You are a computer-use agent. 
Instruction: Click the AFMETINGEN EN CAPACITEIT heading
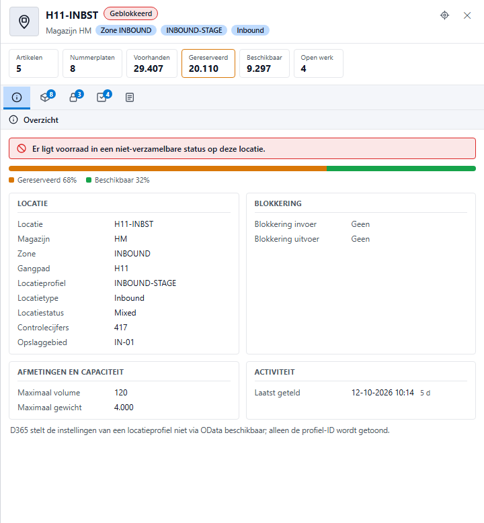[x=71, y=372]
